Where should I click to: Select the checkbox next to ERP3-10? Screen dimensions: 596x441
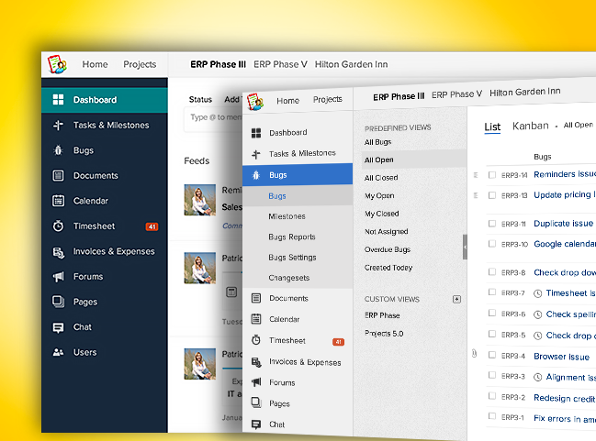[x=492, y=244]
